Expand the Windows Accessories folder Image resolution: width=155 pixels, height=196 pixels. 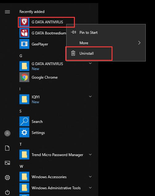click(x=90, y=177)
